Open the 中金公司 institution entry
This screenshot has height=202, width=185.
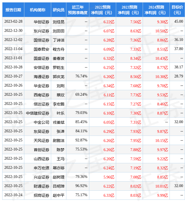tap(41, 122)
